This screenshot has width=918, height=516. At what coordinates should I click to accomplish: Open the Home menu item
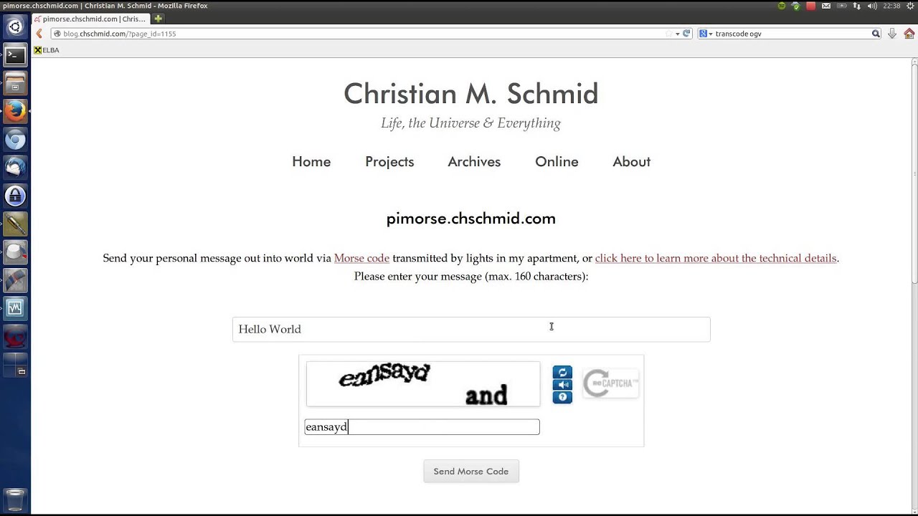311,161
